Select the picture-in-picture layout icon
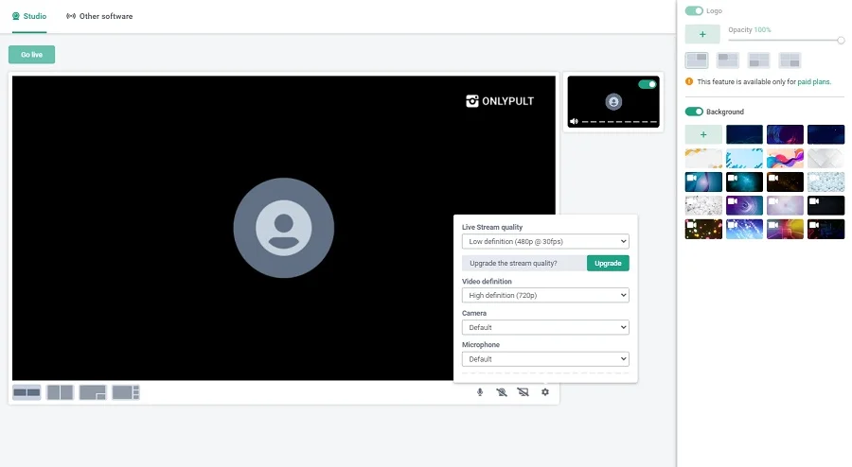 point(93,392)
